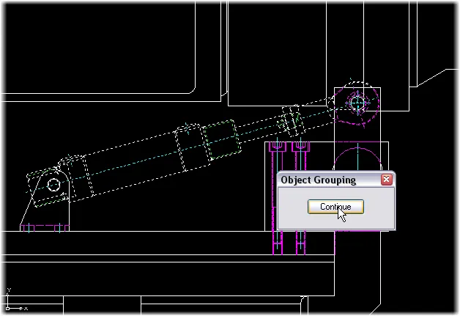This screenshot has width=460, height=316.
Task: Click the Continue button
Action: [335, 207]
